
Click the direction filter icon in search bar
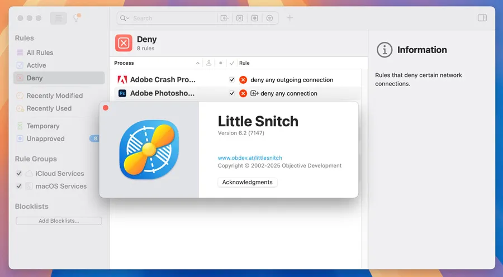point(224,18)
